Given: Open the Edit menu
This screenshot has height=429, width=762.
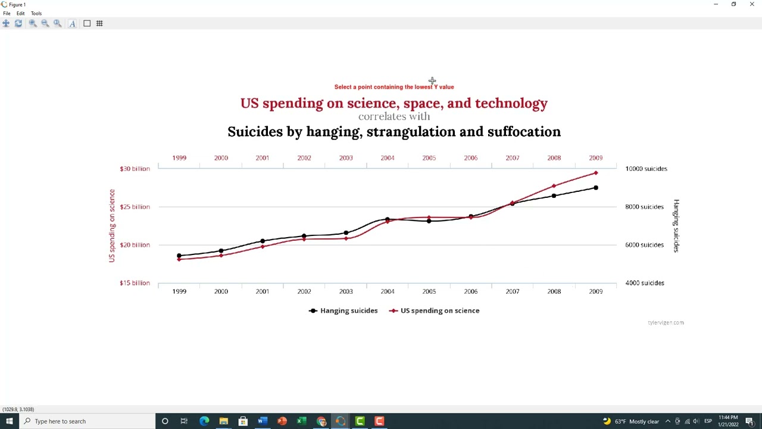Looking at the screenshot, I should tap(20, 13).
